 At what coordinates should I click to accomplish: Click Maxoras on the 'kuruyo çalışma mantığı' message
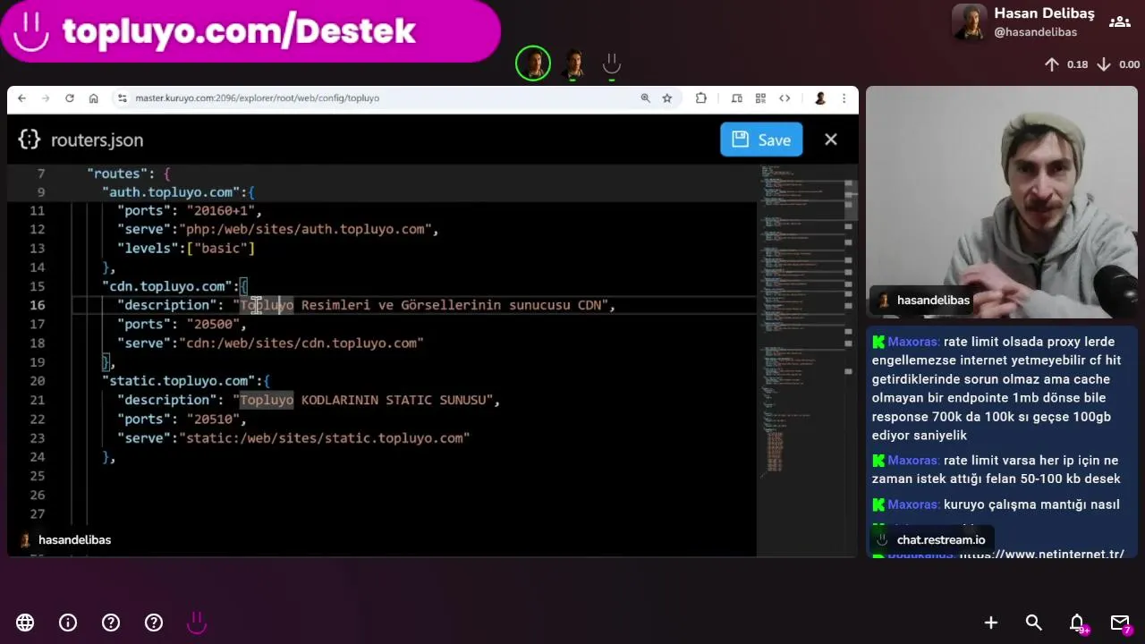click(913, 504)
